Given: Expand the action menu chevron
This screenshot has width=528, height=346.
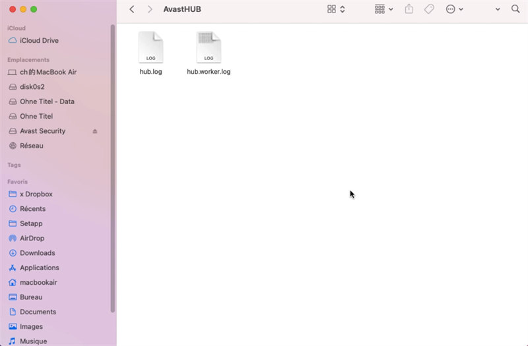Looking at the screenshot, I should [x=461, y=9].
